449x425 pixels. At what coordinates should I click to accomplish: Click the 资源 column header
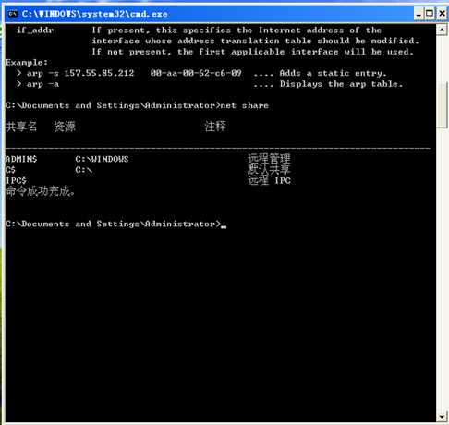tap(65, 127)
